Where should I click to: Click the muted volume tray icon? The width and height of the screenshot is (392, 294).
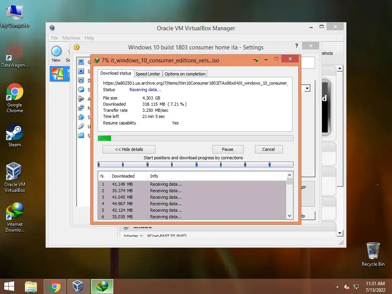346,287
